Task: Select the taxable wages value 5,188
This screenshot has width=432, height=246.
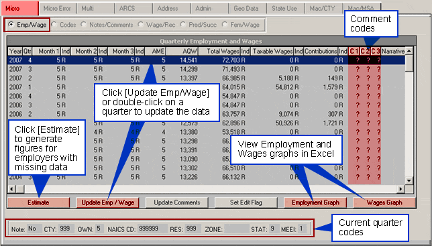Action: (286, 78)
